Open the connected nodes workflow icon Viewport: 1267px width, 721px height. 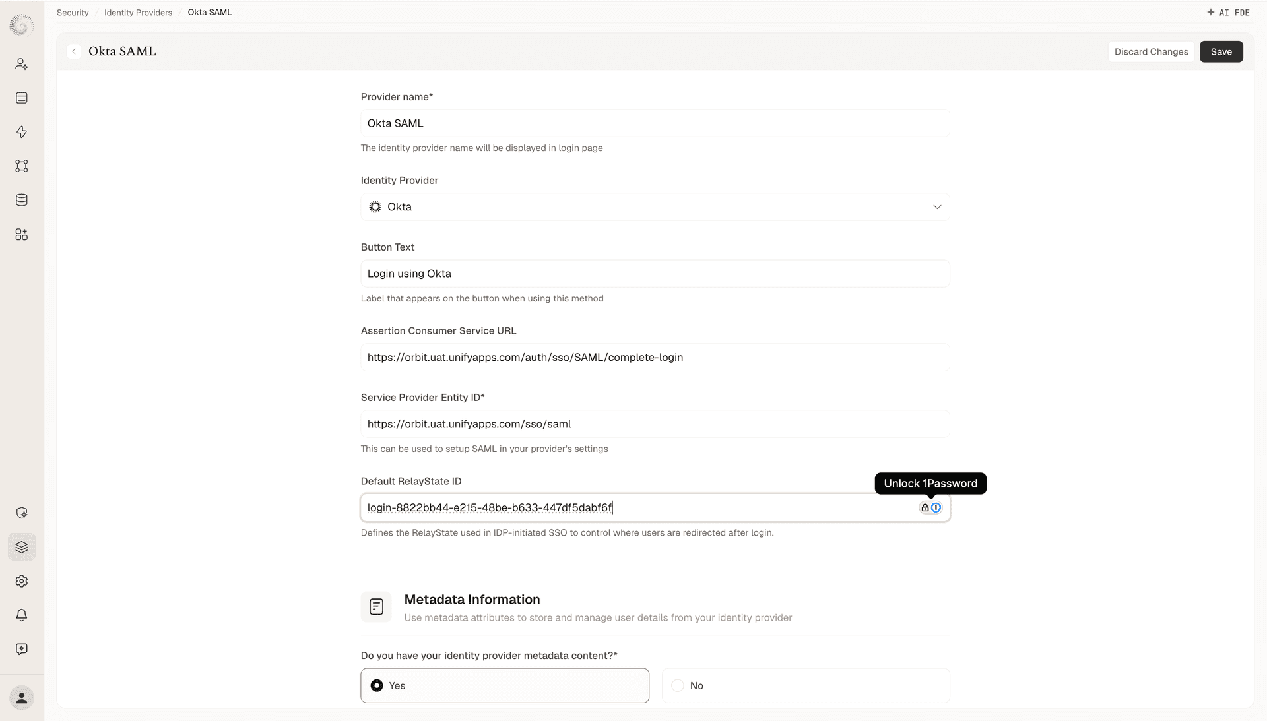(x=22, y=166)
